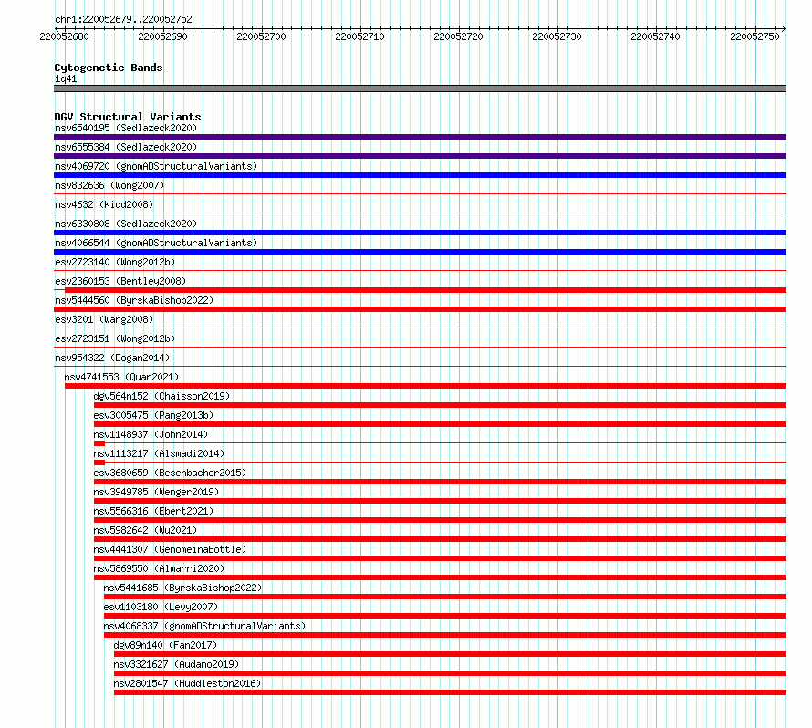
Task: Select dgv564n152 (Chaisson2019) label
Action: 161,396
